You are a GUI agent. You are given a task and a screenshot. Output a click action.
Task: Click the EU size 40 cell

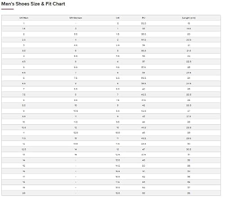[x=144, y=89]
